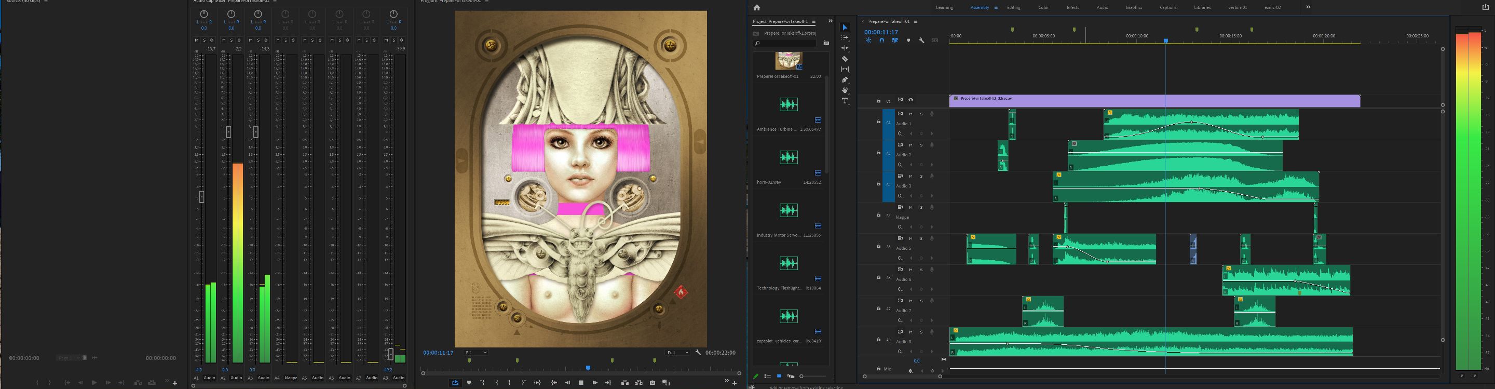Image resolution: width=1495 pixels, height=389 pixels.
Task: Open Timeline Display Settings wrench
Action: point(921,41)
